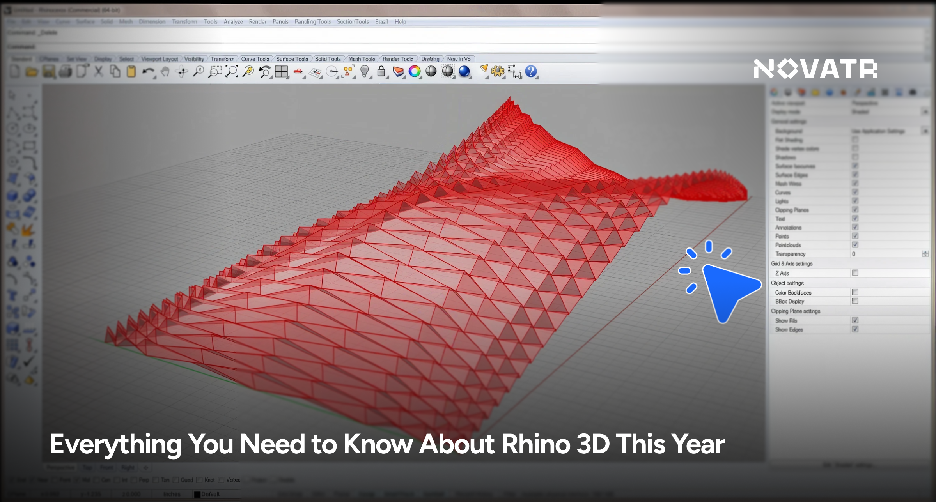Open the SectionTools menu
This screenshot has width=936, height=502.
tap(353, 22)
